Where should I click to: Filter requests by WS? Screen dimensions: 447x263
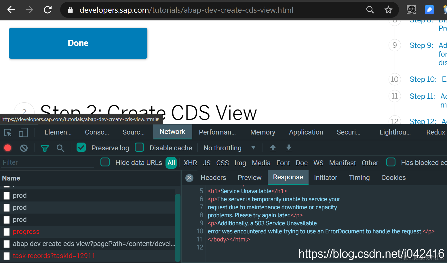pyautogui.click(x=318, y=163)
